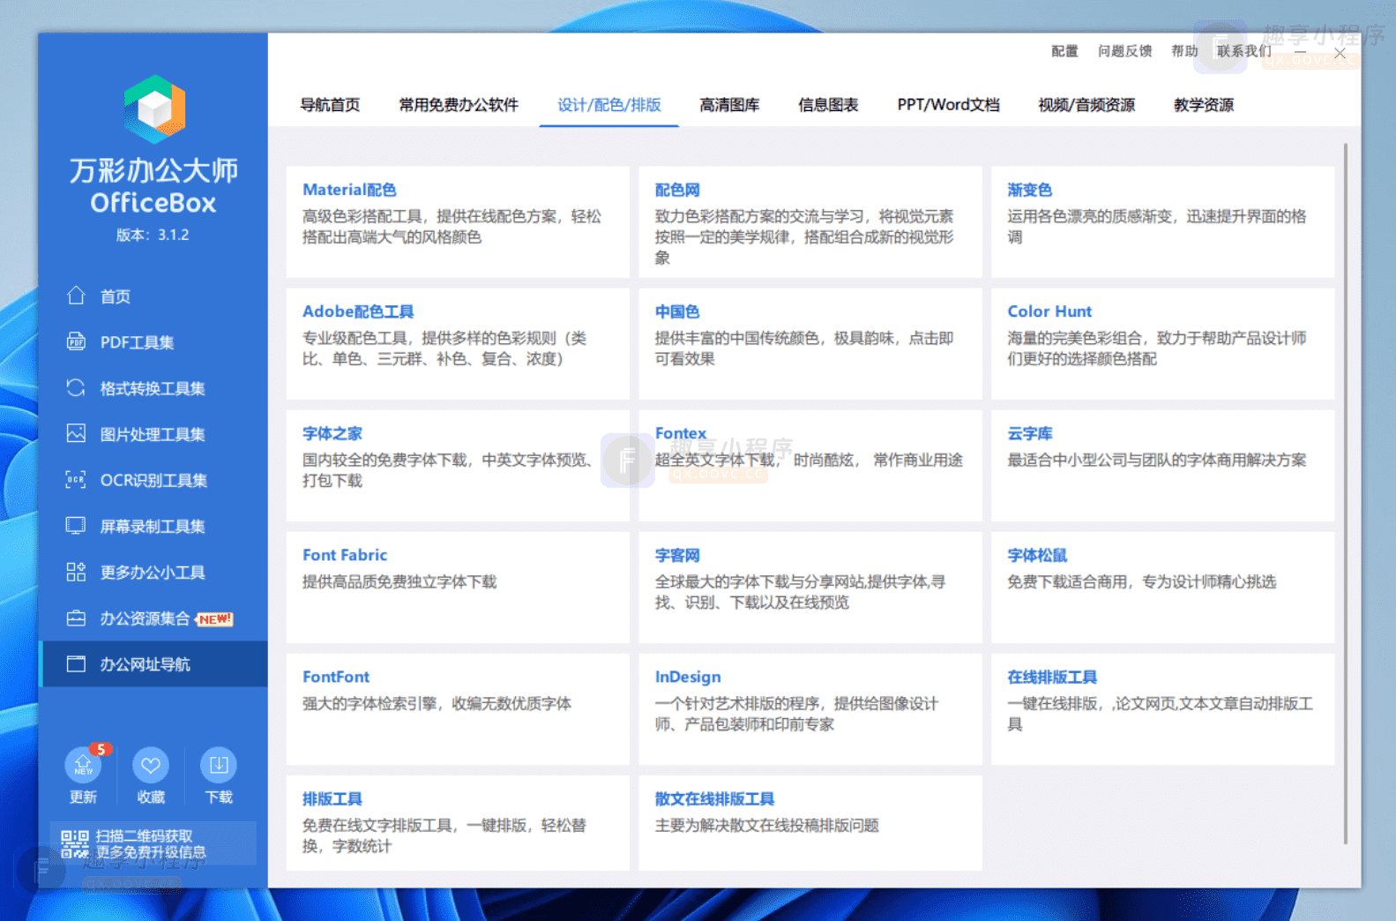Screen dimensions: 1396x921
Task: Open the 字客网 link
Action: pyautogui.click(x=677, y=555)
